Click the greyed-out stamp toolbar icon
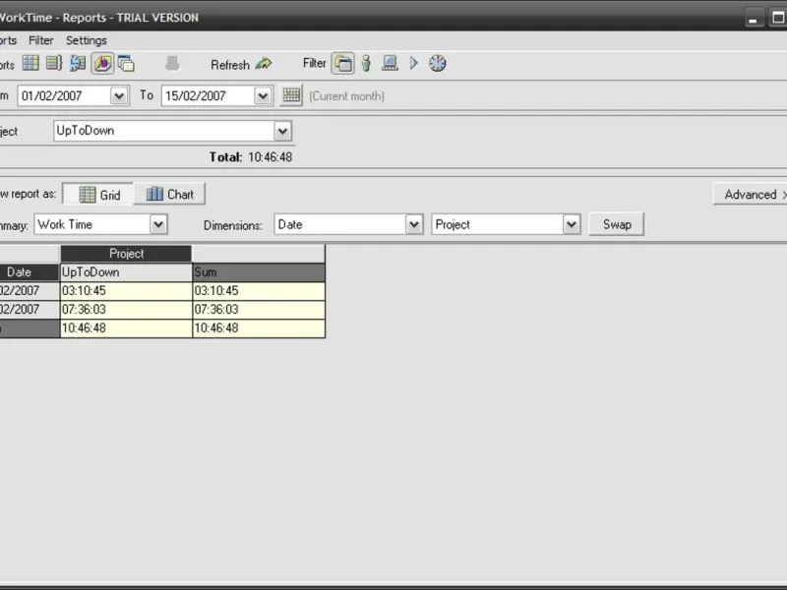 [172, 64]
